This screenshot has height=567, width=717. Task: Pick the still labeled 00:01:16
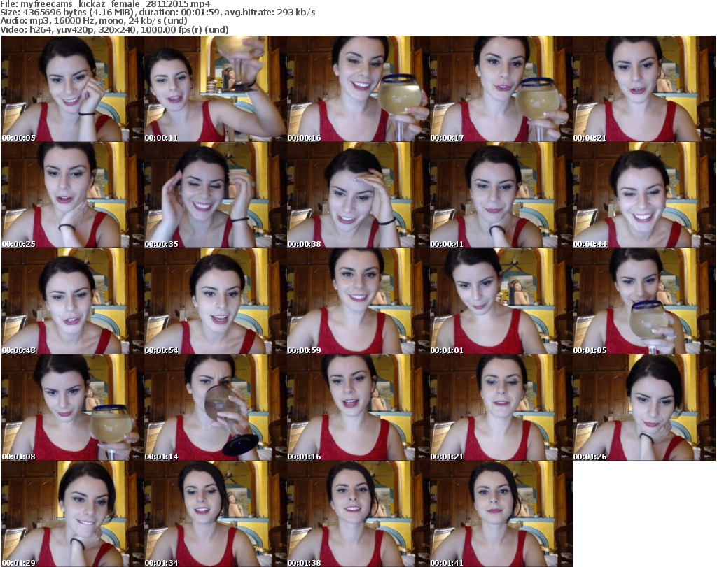pyautogui.click(x=358, y=408)
